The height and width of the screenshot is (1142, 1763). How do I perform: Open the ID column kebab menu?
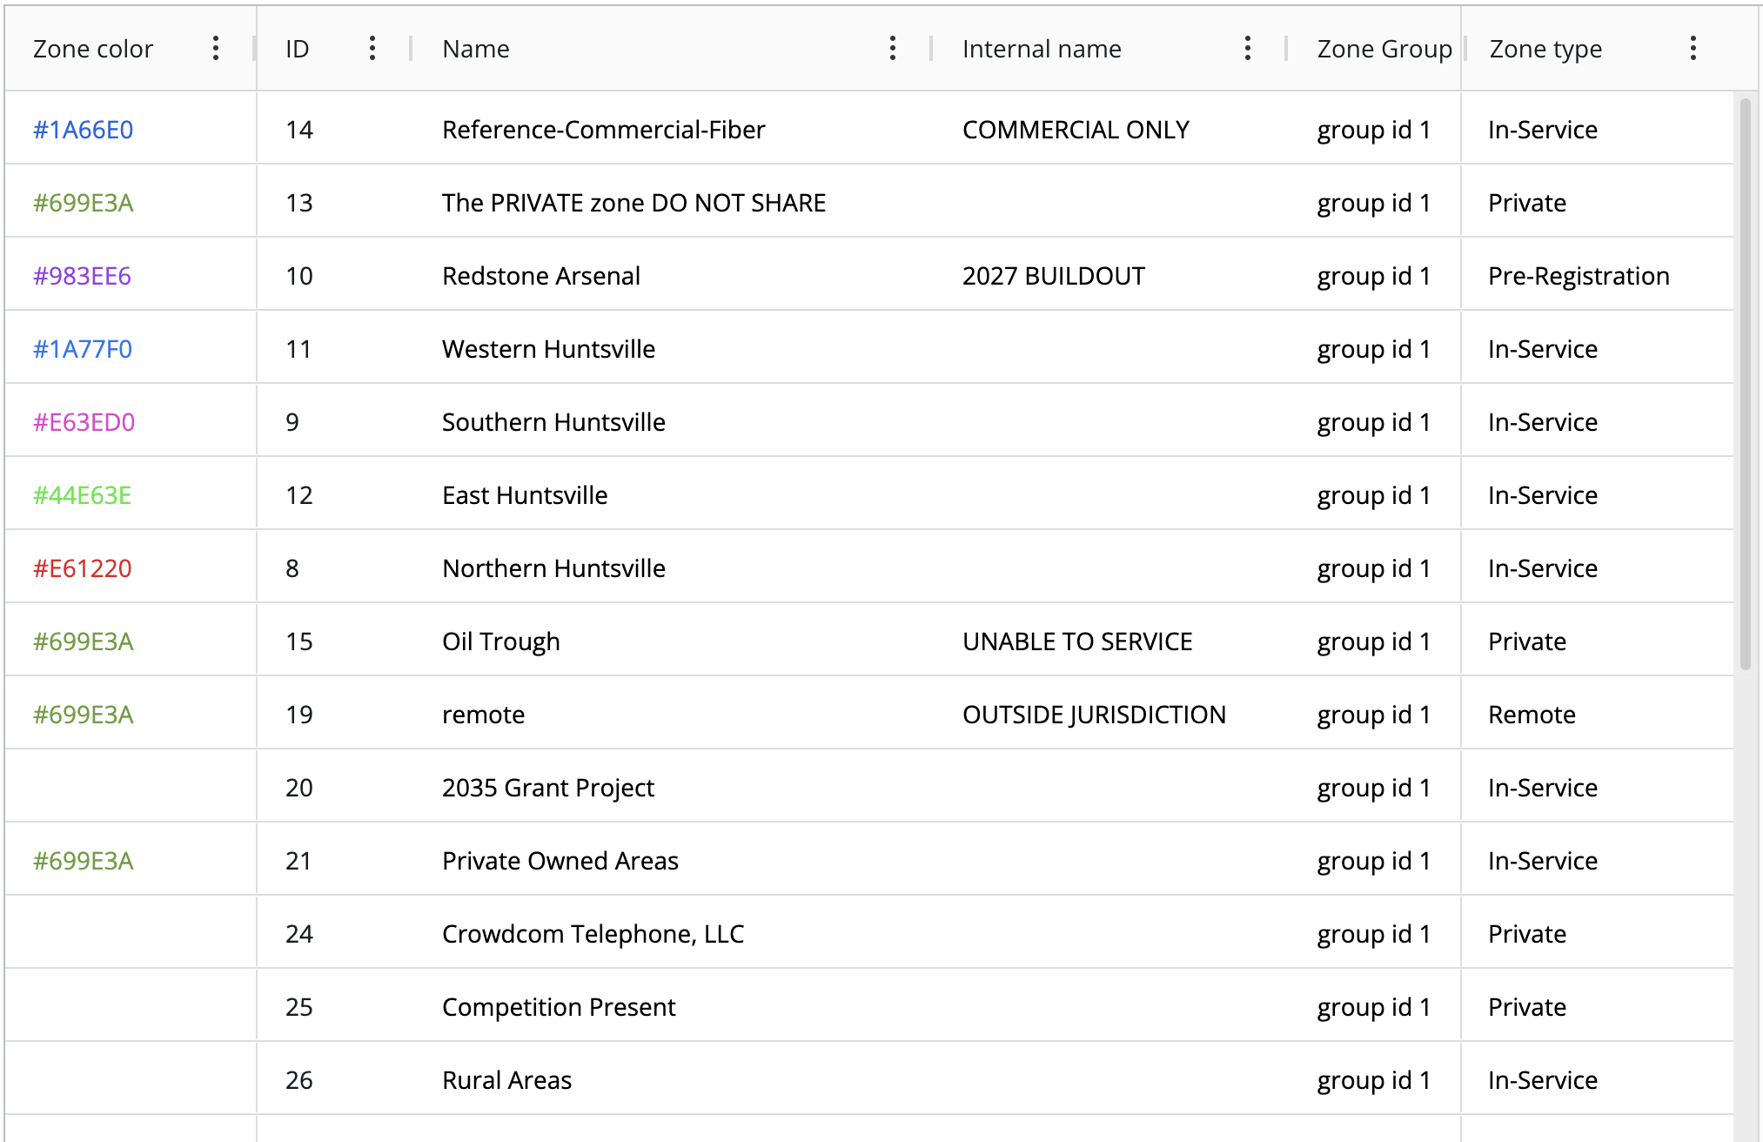pyautogui.click(x=372, y=49)
